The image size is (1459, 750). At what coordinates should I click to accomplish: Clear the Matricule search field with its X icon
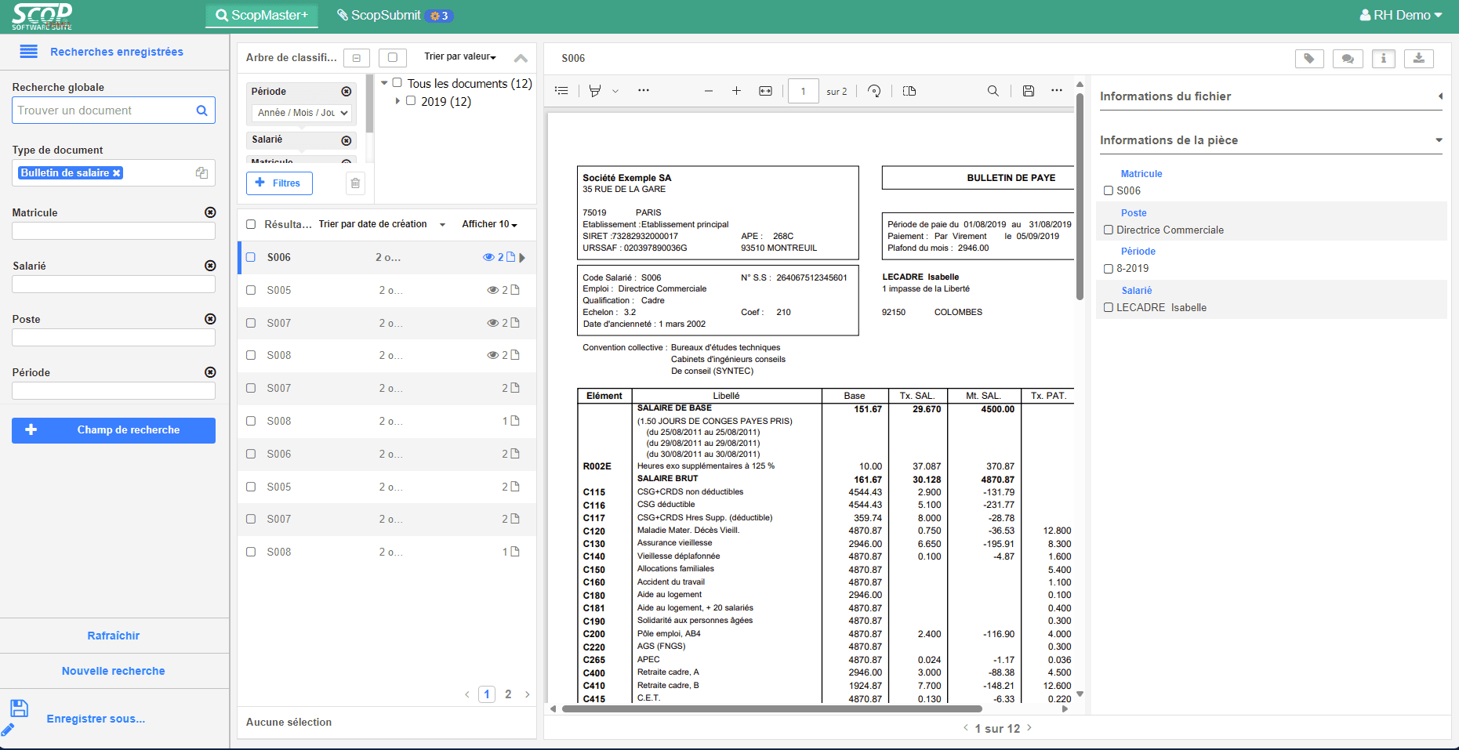[210, 212]
